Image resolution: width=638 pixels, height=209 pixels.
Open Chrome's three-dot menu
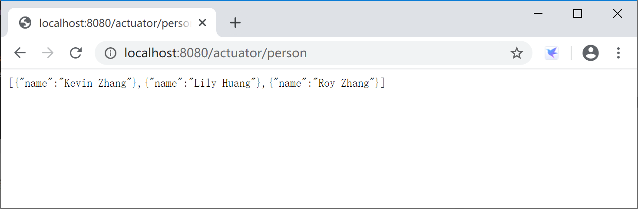618,53
